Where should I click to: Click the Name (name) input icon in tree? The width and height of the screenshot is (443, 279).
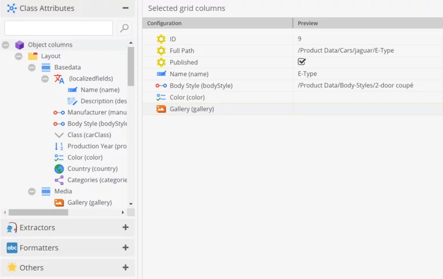click(x=72, y=90)
